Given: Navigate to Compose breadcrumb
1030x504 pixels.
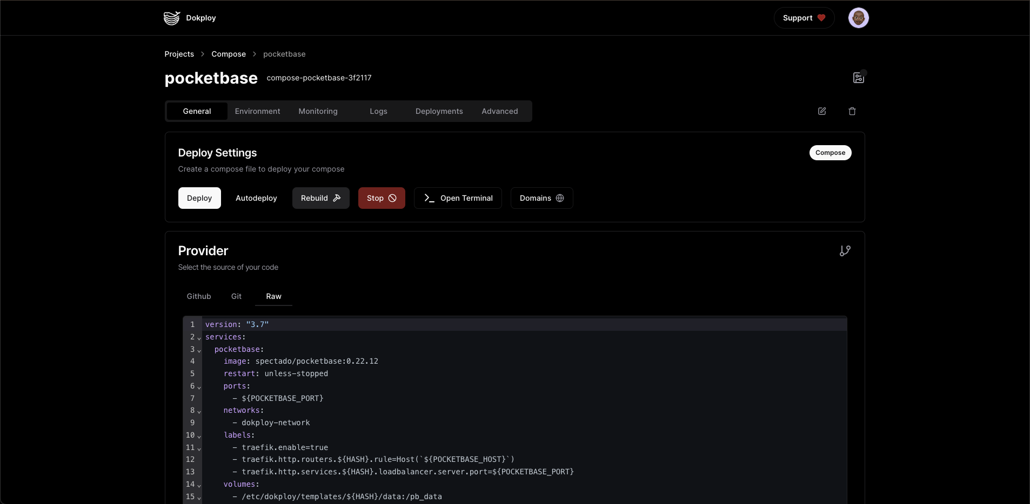Looking at the screenshot, I should (x=229, y=54).
